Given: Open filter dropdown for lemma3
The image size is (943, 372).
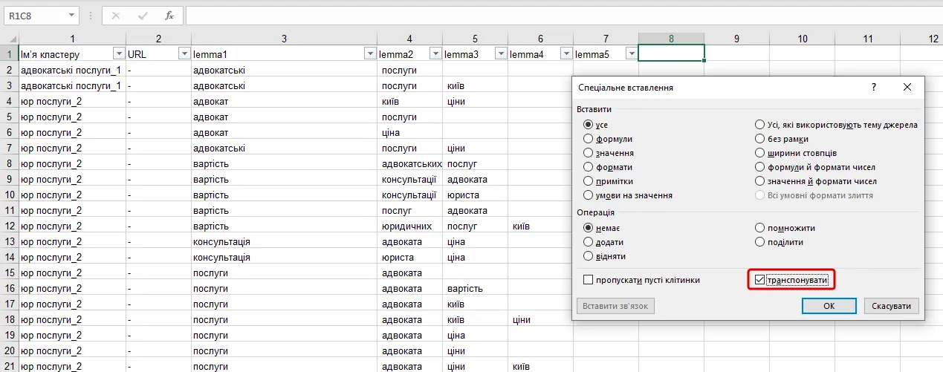Looking at the screenshot, I should click(x=500, y=53).
